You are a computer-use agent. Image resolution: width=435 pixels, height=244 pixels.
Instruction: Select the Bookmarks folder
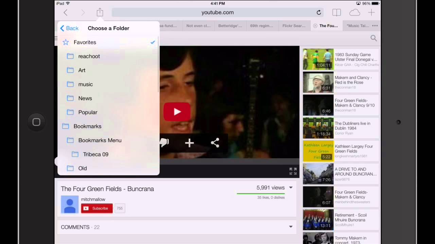108,126
